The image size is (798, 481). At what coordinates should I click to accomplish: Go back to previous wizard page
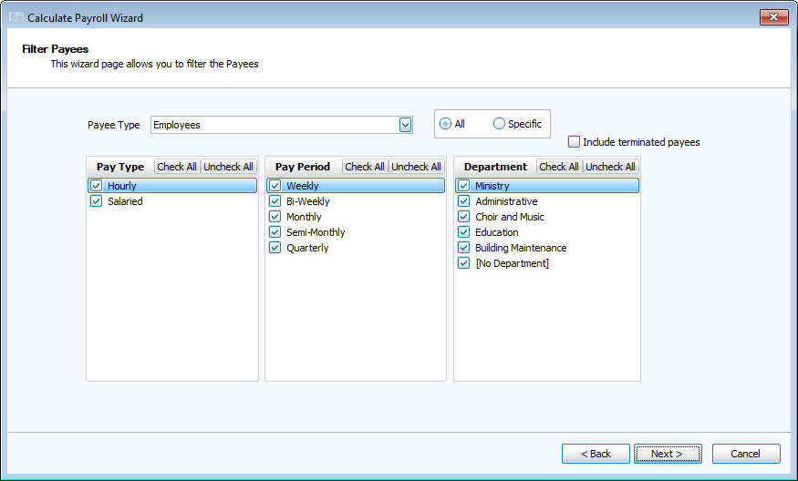click(x=596, y=454)
